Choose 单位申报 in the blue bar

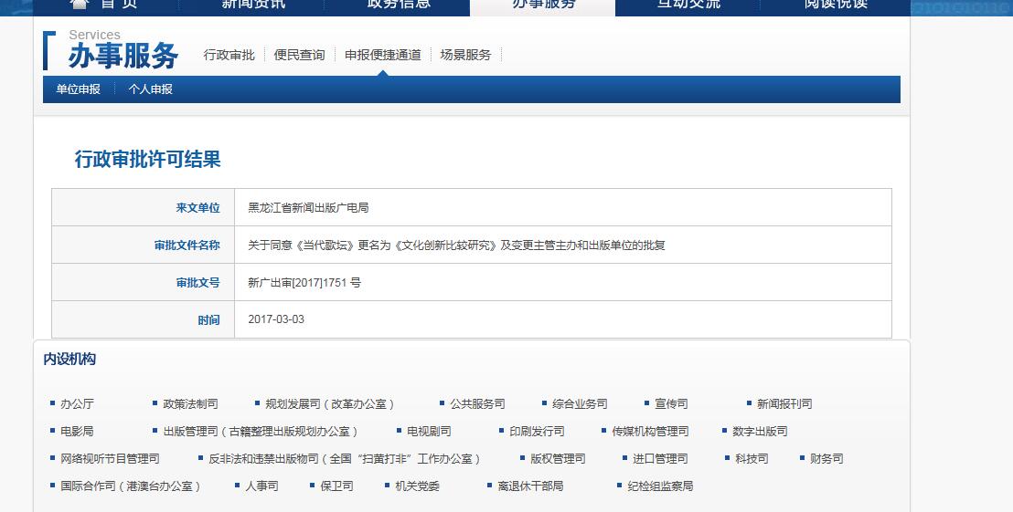tap(78, 89)
